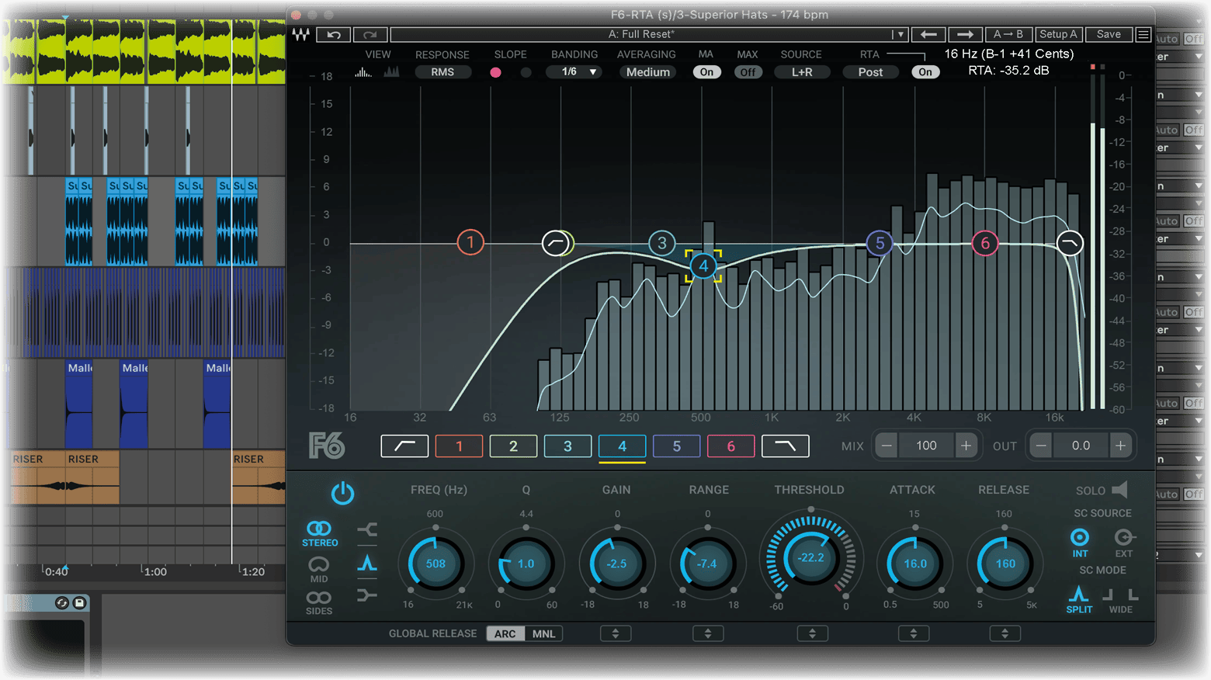The image size is (1211, 680).
Task: Toggle the band power button
Action: point(342,493)
